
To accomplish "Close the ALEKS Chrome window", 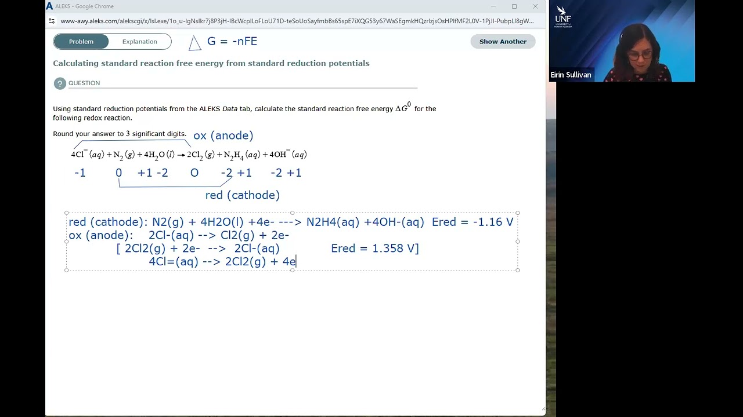I will coord(535,6).
